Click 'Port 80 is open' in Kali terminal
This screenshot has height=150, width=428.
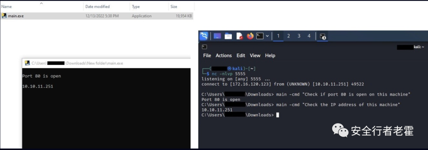pyautogui.click(x=221, y=99)
